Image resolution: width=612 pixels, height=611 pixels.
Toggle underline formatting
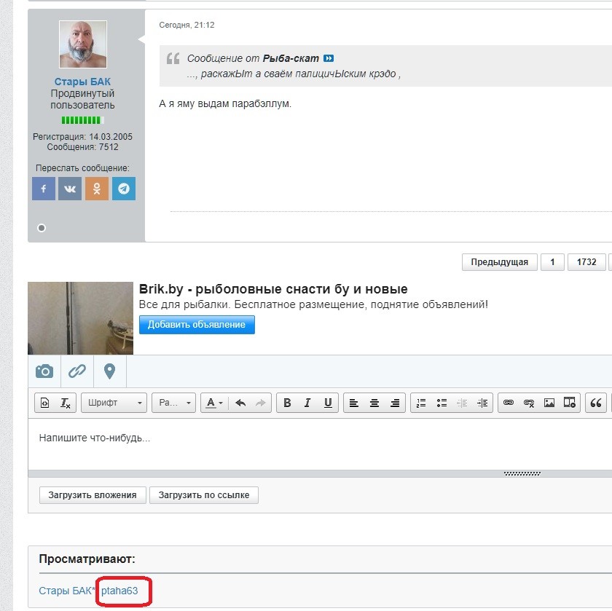coord(328,403)
